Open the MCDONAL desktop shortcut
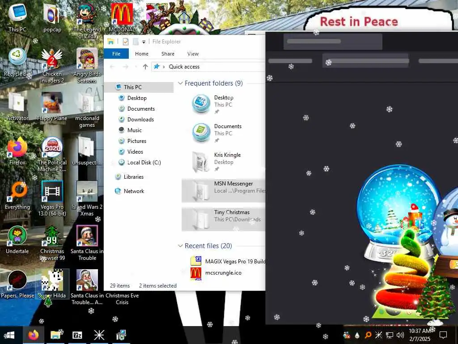The height and width of the screenshot is (344, 458). (122, 17)
